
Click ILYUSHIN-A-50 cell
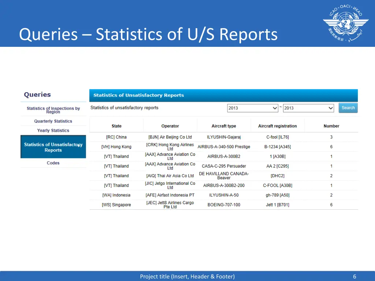224,195
